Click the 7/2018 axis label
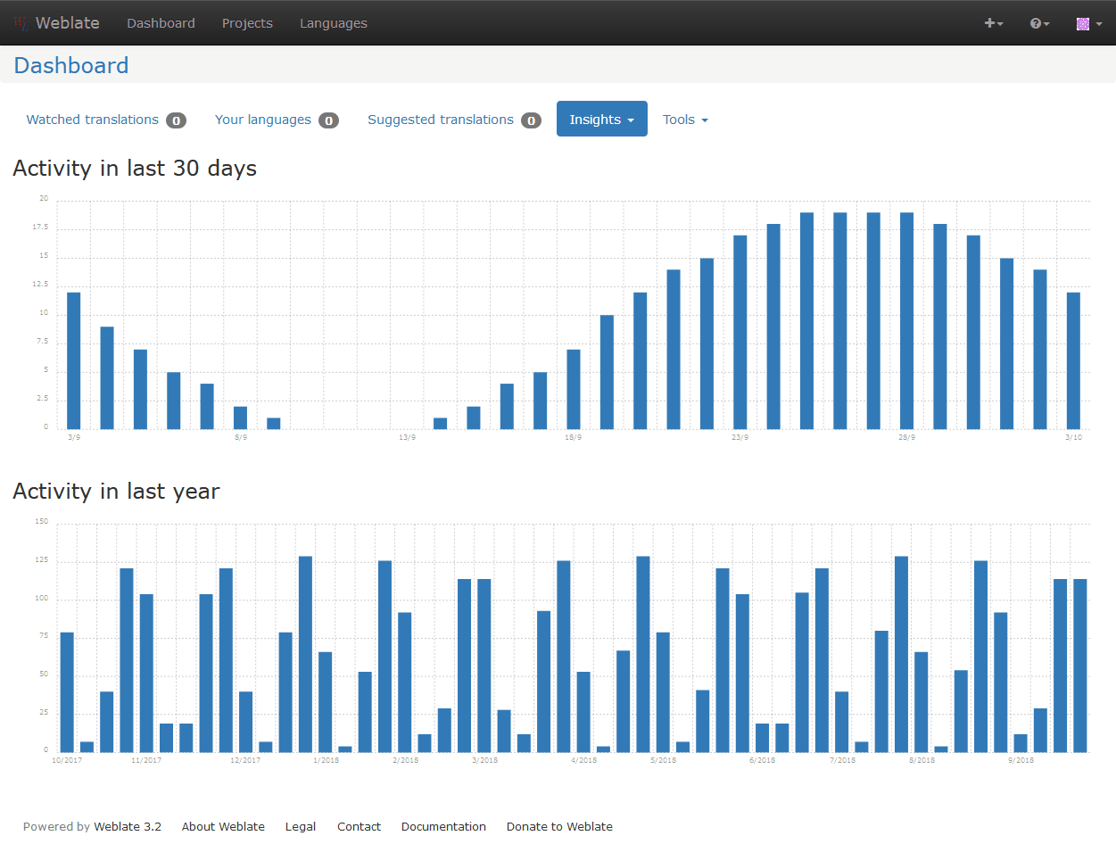The image size is (1116, 844). tap(842, 760)
